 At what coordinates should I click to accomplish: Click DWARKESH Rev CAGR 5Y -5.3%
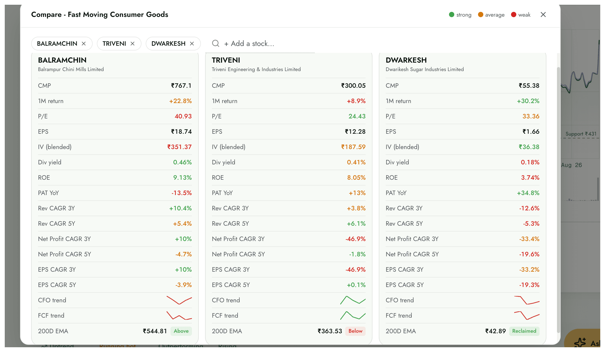point(531,224)
